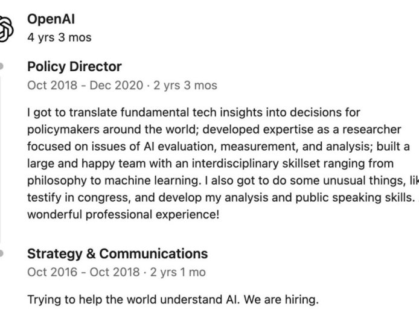This screenshot has height=321, width=419.
Task: Select the Policy Director job title
Action: point(74,66)
